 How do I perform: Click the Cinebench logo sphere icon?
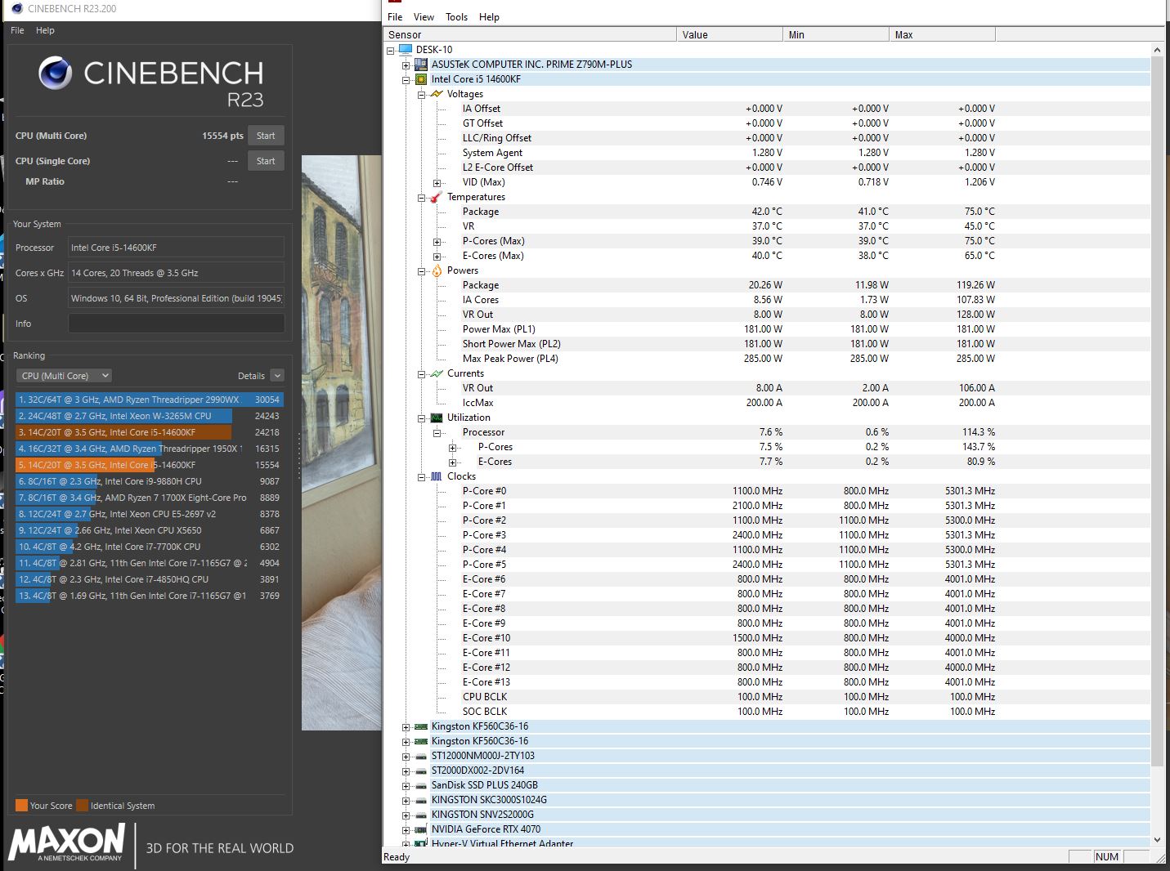(55, 74)
